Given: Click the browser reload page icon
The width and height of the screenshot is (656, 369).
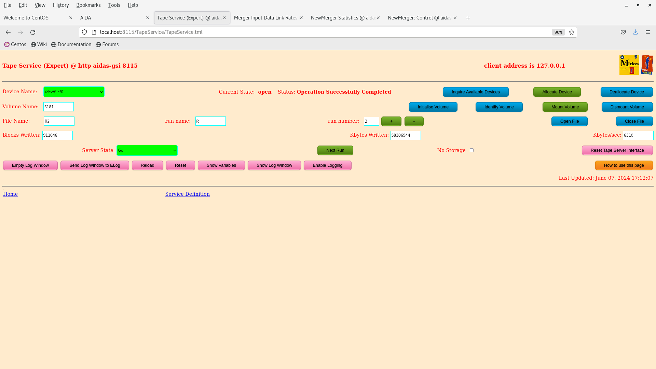Looking at the screenshot, I should [x=33, y=32].
